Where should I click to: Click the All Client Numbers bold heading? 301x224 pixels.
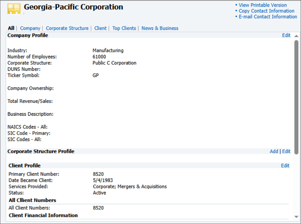pyautogui.click(x=32, y=200)
